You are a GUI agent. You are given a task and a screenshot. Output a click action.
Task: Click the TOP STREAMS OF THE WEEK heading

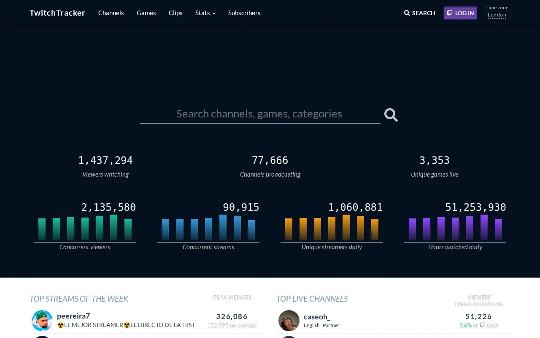79,299
